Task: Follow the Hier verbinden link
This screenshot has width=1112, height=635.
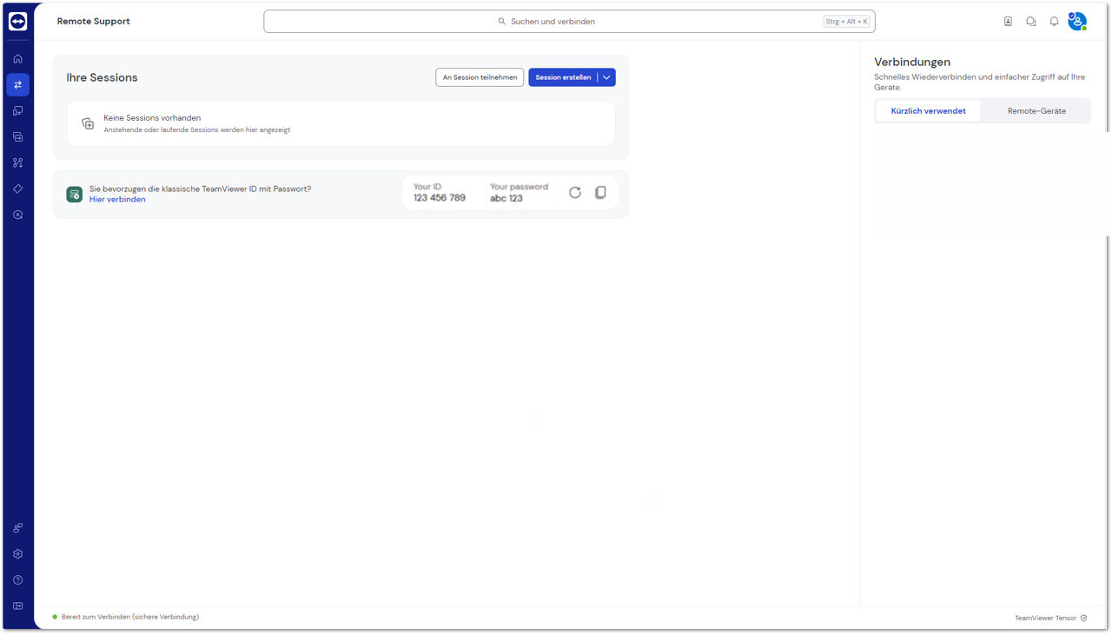Action: point(117,199)
